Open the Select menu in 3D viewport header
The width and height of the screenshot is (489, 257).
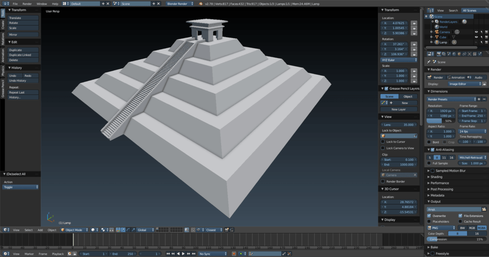click(29, 230)
